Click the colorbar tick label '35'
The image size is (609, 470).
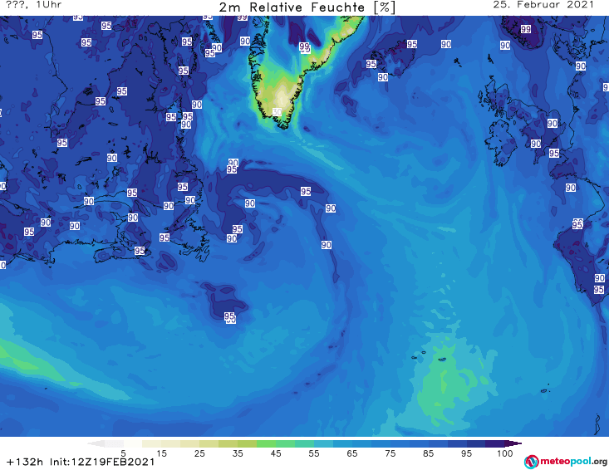(238, 453)
